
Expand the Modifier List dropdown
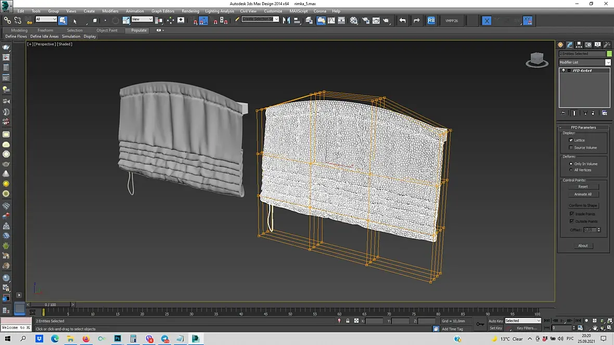[608, 62]
